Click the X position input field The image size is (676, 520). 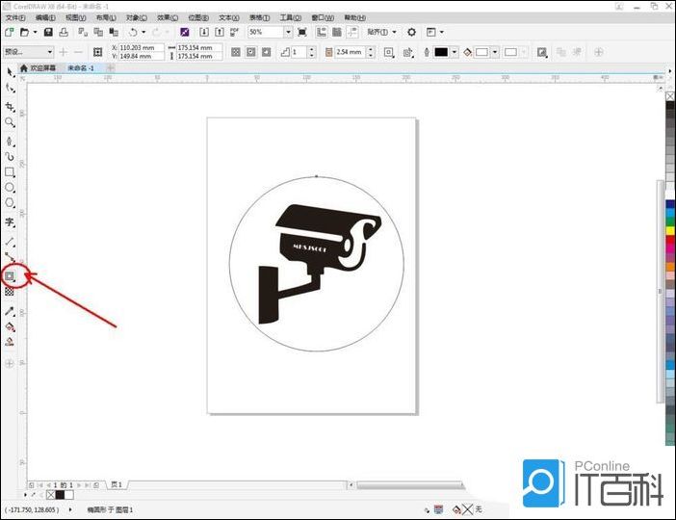click(141, 47)
